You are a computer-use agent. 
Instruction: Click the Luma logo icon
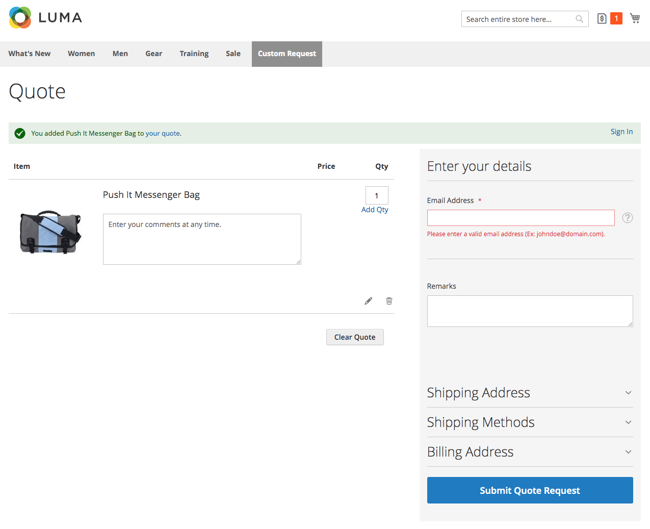point(20,18)
